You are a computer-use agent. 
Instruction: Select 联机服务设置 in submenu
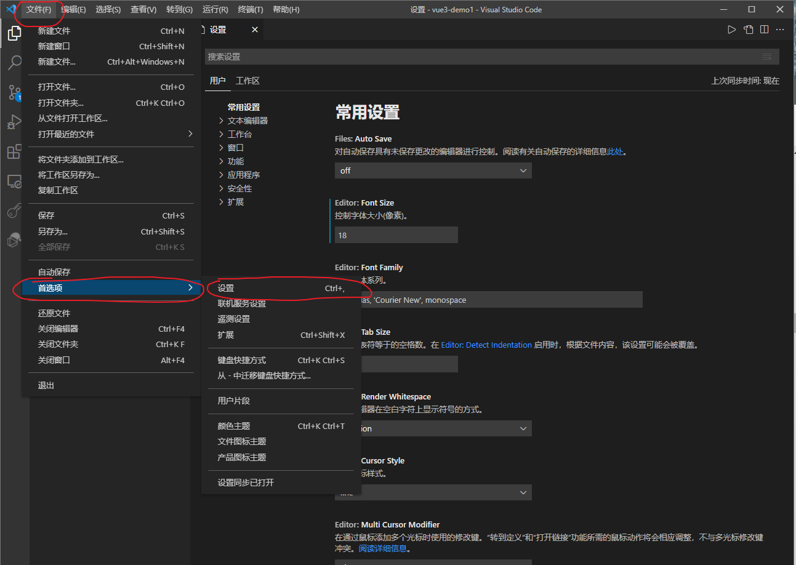pyautogui.click(x=281, y=303)
